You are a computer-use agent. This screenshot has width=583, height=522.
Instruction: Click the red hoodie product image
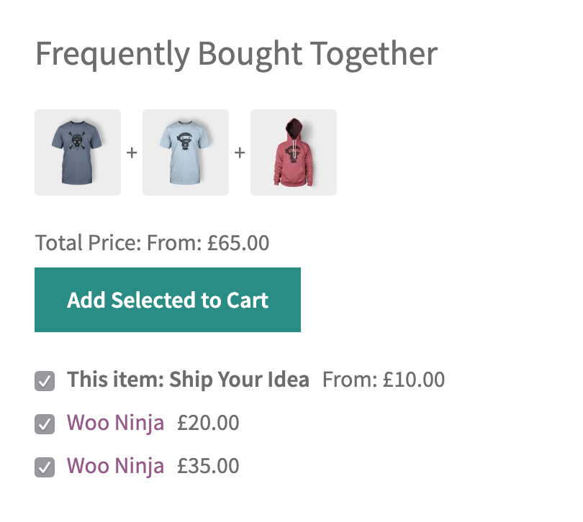293,152
